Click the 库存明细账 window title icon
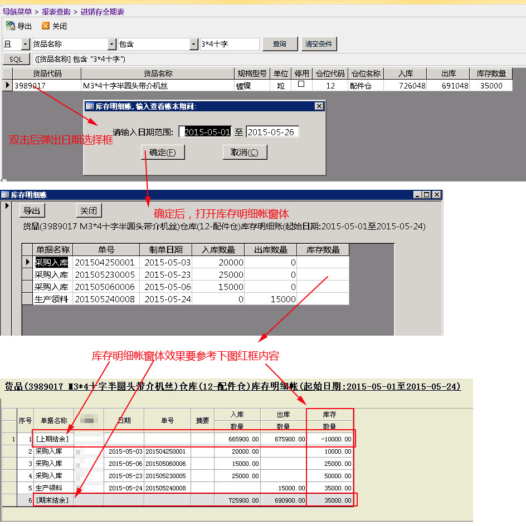 tap(5, 195)
